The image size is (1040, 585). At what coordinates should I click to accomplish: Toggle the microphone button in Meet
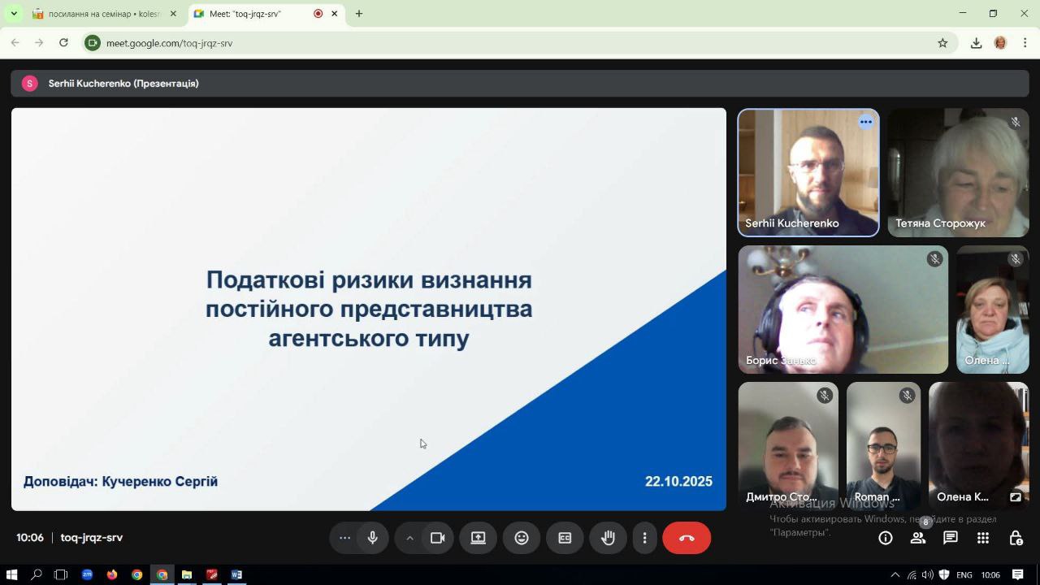373,538
